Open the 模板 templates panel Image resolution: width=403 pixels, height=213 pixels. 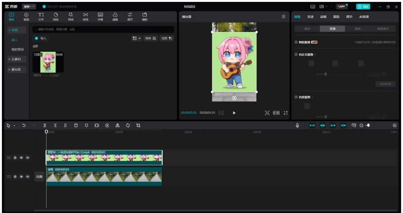tap(145, 16)
